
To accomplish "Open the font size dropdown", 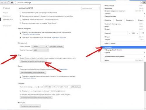I will click(40, 46).
